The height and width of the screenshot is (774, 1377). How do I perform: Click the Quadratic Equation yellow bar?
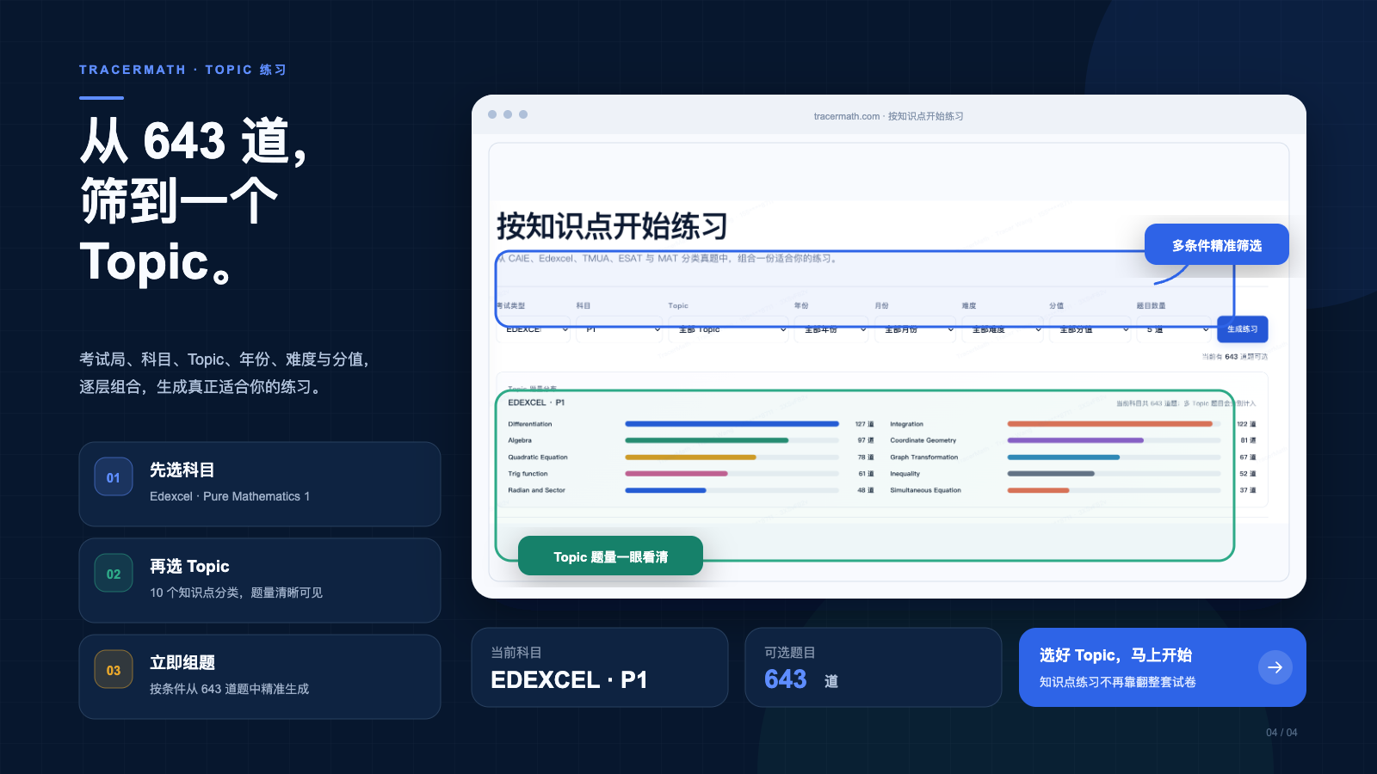point(732,458)
